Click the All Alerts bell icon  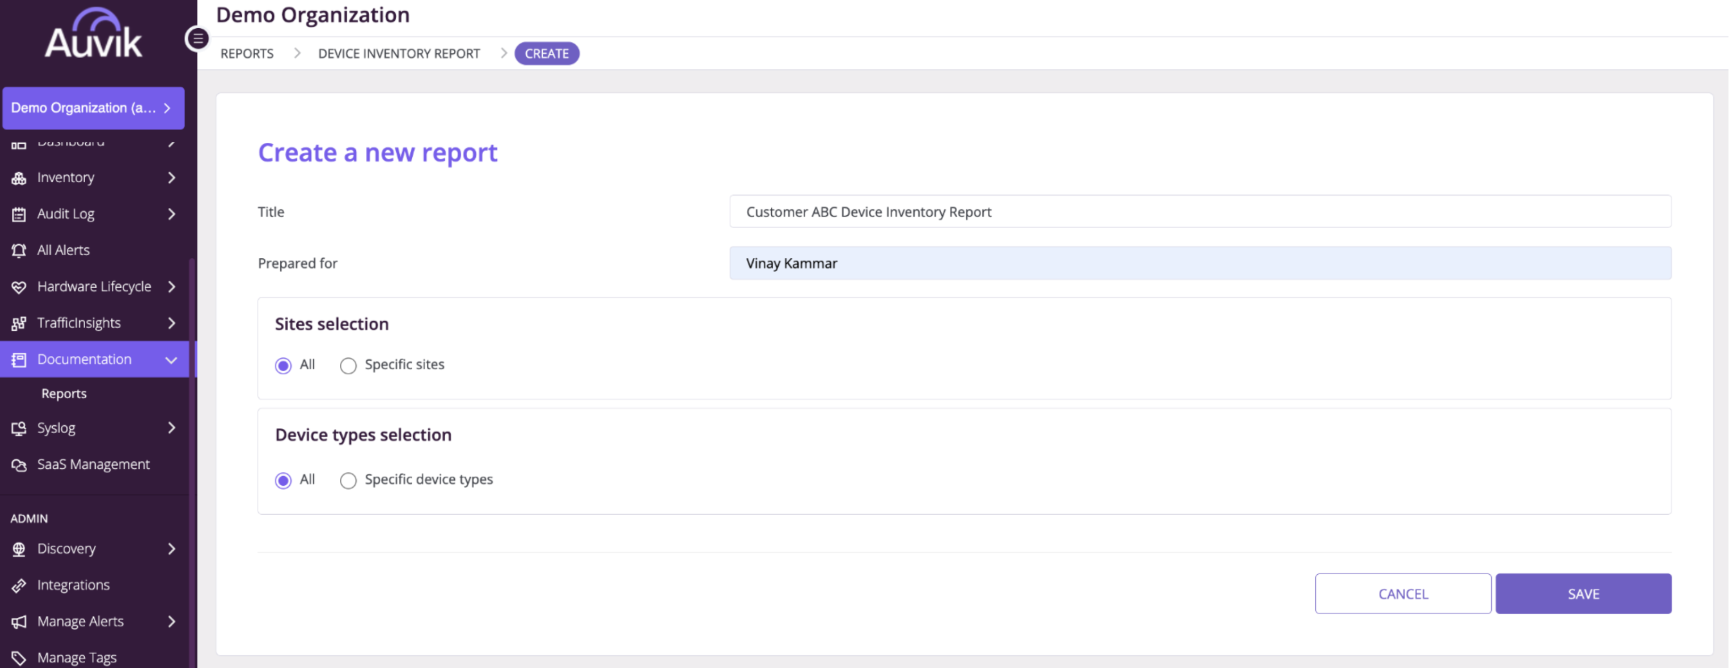pyautogui.click(x=19, y=250)
